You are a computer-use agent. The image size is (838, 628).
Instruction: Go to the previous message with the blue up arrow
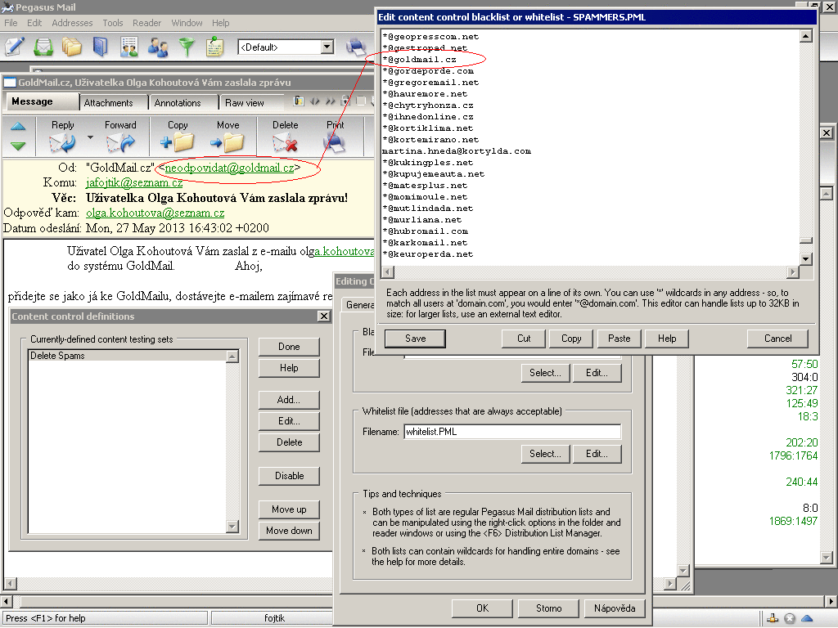click(18, 127)
